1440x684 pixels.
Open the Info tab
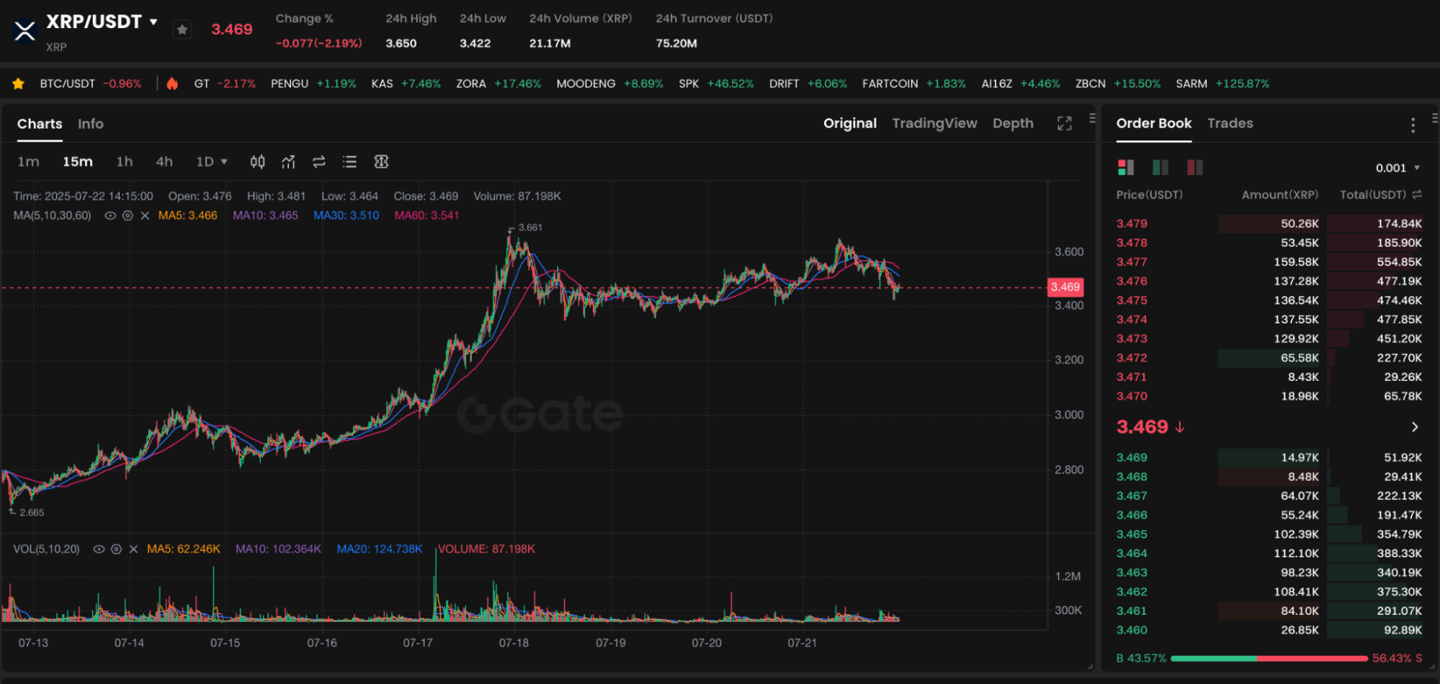pyautogui.click(x=91, y=124)
